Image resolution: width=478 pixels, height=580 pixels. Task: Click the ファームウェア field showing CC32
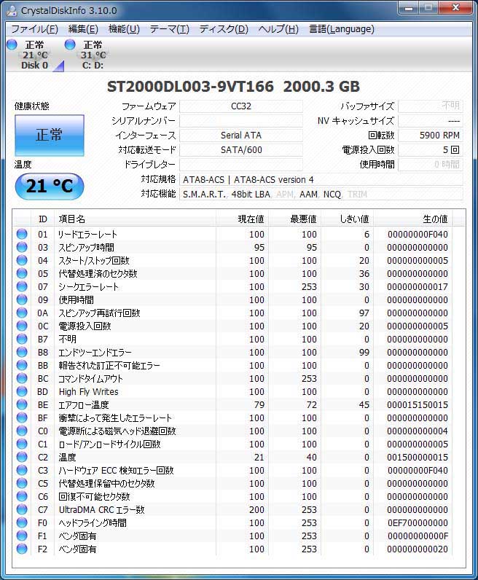click(x=241, y=106)
